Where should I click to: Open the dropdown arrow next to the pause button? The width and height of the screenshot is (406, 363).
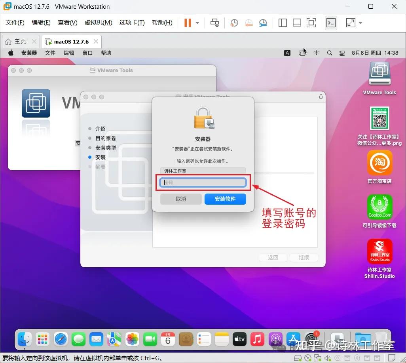pyautogui.click(x=197, y=23)
